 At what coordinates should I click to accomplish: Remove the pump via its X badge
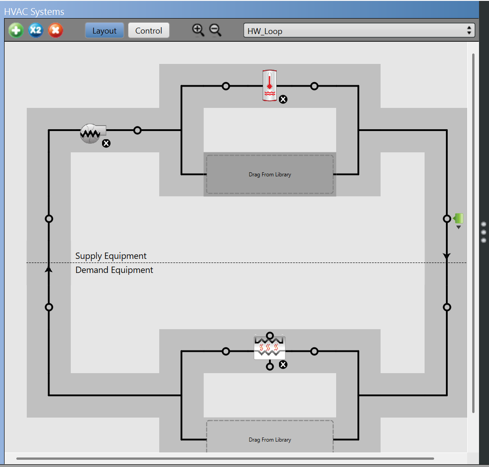[106, 144]
